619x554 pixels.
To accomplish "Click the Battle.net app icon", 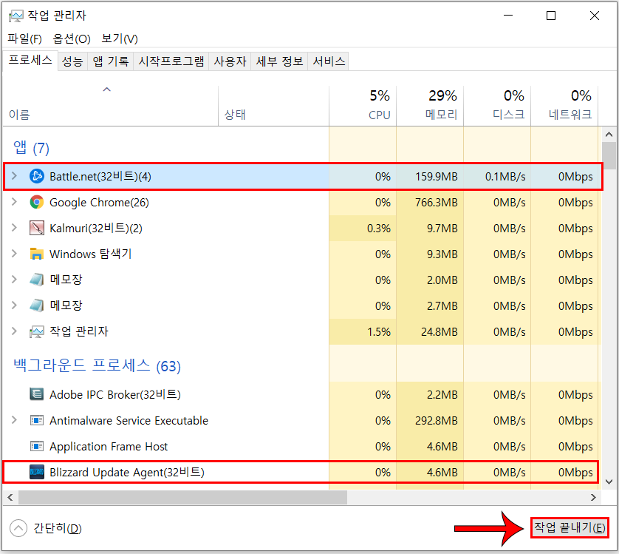I will coord(37,176).
